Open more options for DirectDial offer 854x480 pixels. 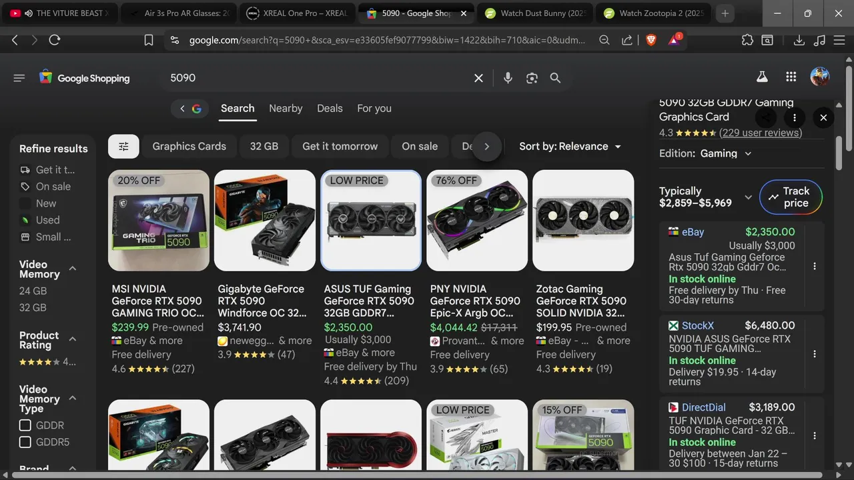pyautogui.click(x=815, y=435)
